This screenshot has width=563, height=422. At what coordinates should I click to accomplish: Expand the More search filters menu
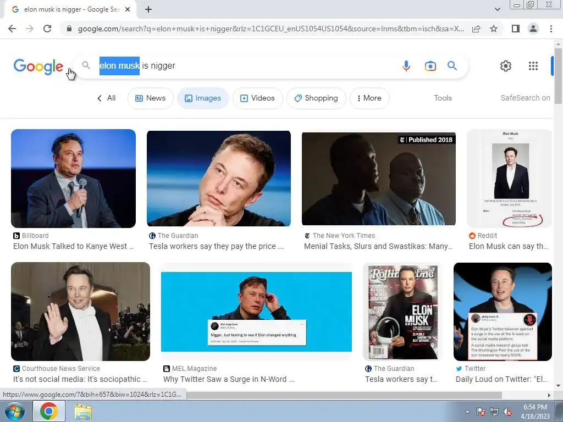tap(369, 98)
